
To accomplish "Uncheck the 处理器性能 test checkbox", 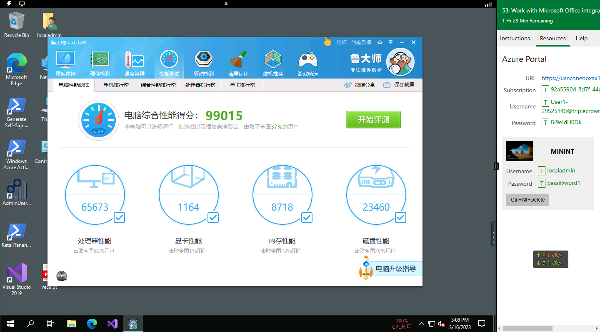I will (x=119, y=217).
